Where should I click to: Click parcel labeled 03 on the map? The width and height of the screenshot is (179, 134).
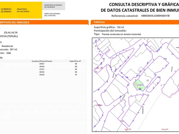click(148, 80)
